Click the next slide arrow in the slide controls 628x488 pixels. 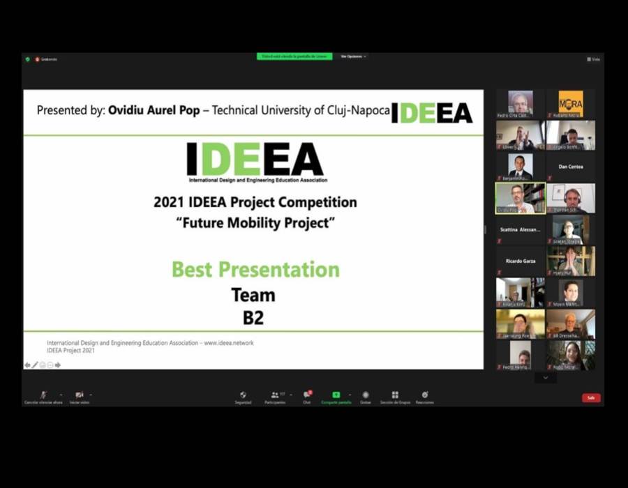pos(58,365)
